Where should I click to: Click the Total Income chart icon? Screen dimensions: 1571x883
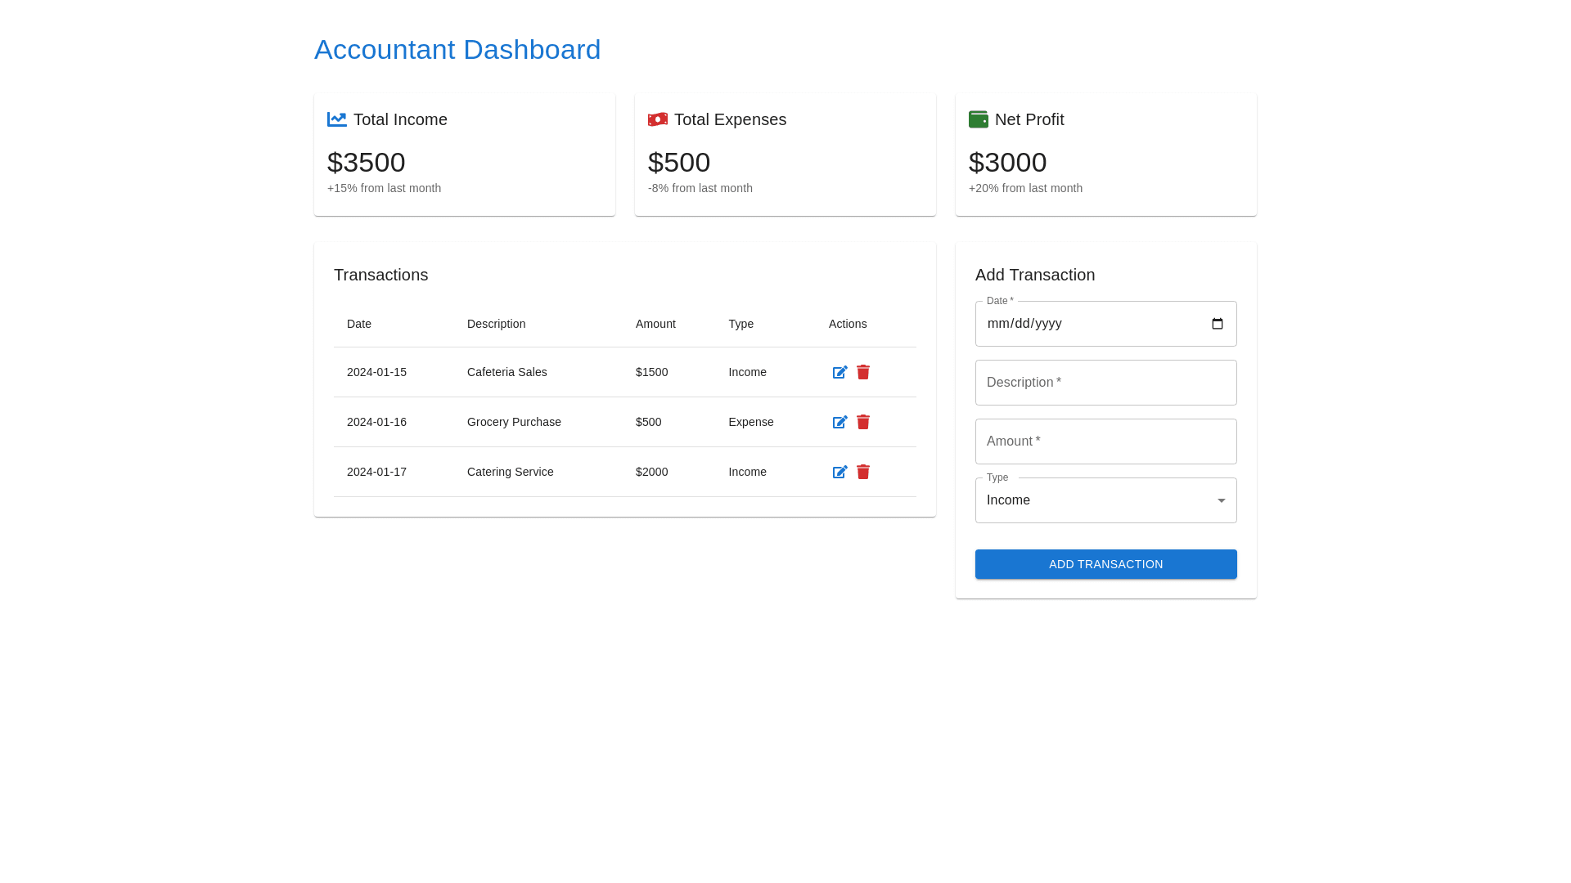337,119
